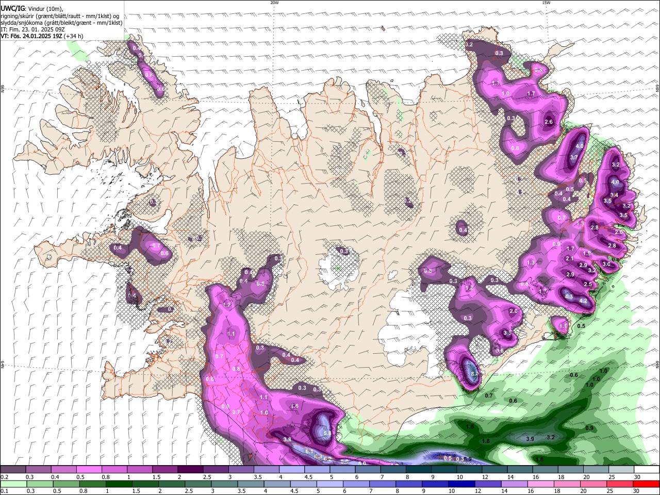Click the 3.7 snowfall value in the east
This screenshot has width=660, height=495.
[574, 158]
